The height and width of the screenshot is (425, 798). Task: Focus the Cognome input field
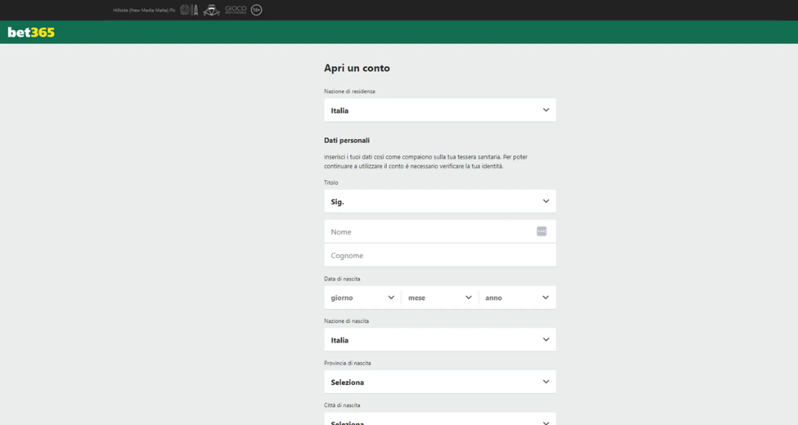click(440, 255)
